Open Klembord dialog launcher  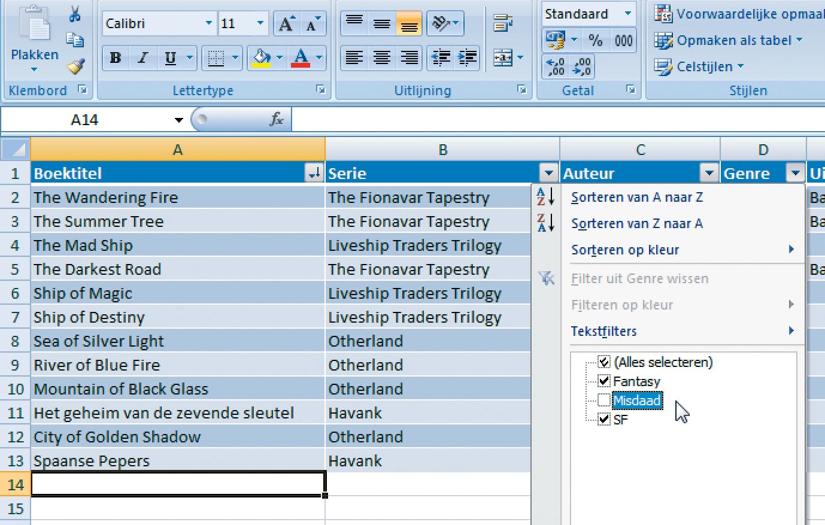coord(83,90)
